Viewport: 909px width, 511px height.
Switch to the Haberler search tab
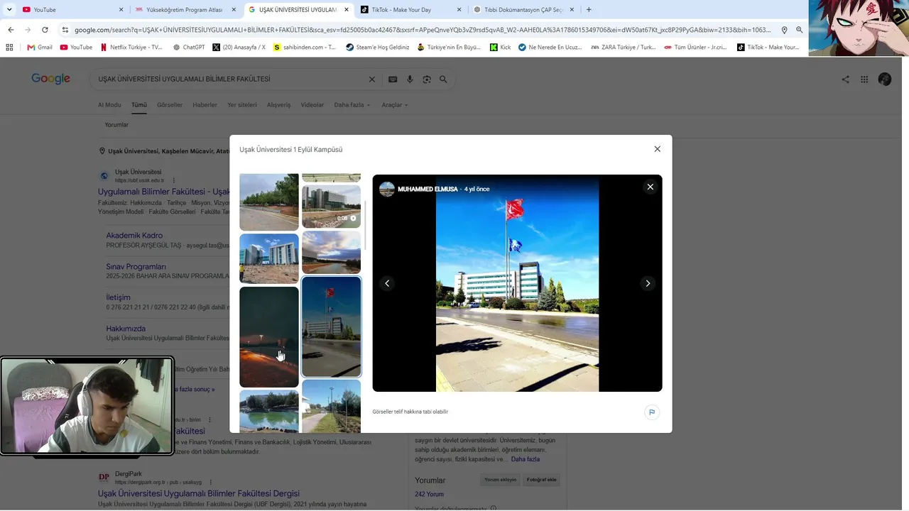coord(205,105)
